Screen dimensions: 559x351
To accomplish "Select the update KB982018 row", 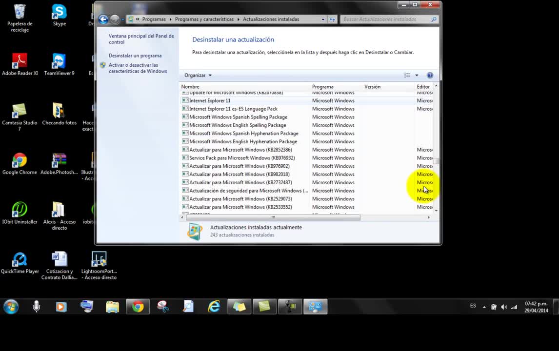I will (x=307, y=174).
